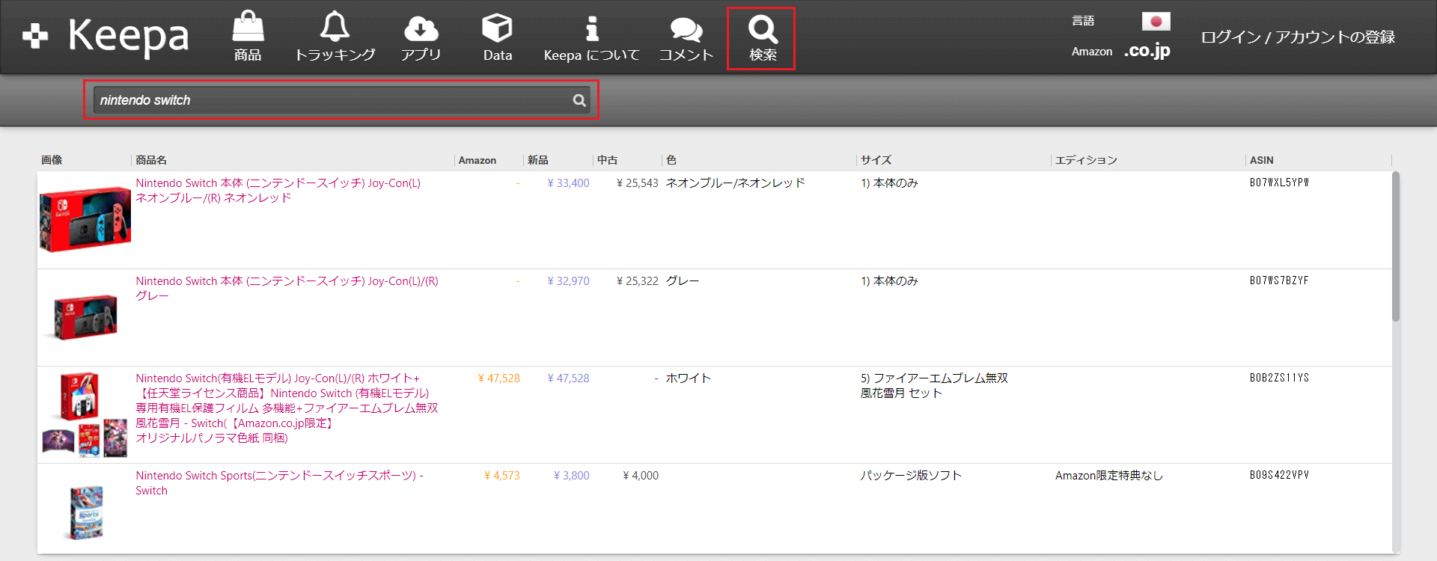Click the neon blue/red Switch thumbnail
This screenshot has width=1437, height=561.
click(85, 219)
